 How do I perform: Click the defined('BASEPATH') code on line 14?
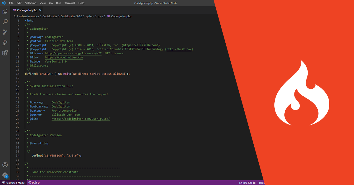(41, 74)
